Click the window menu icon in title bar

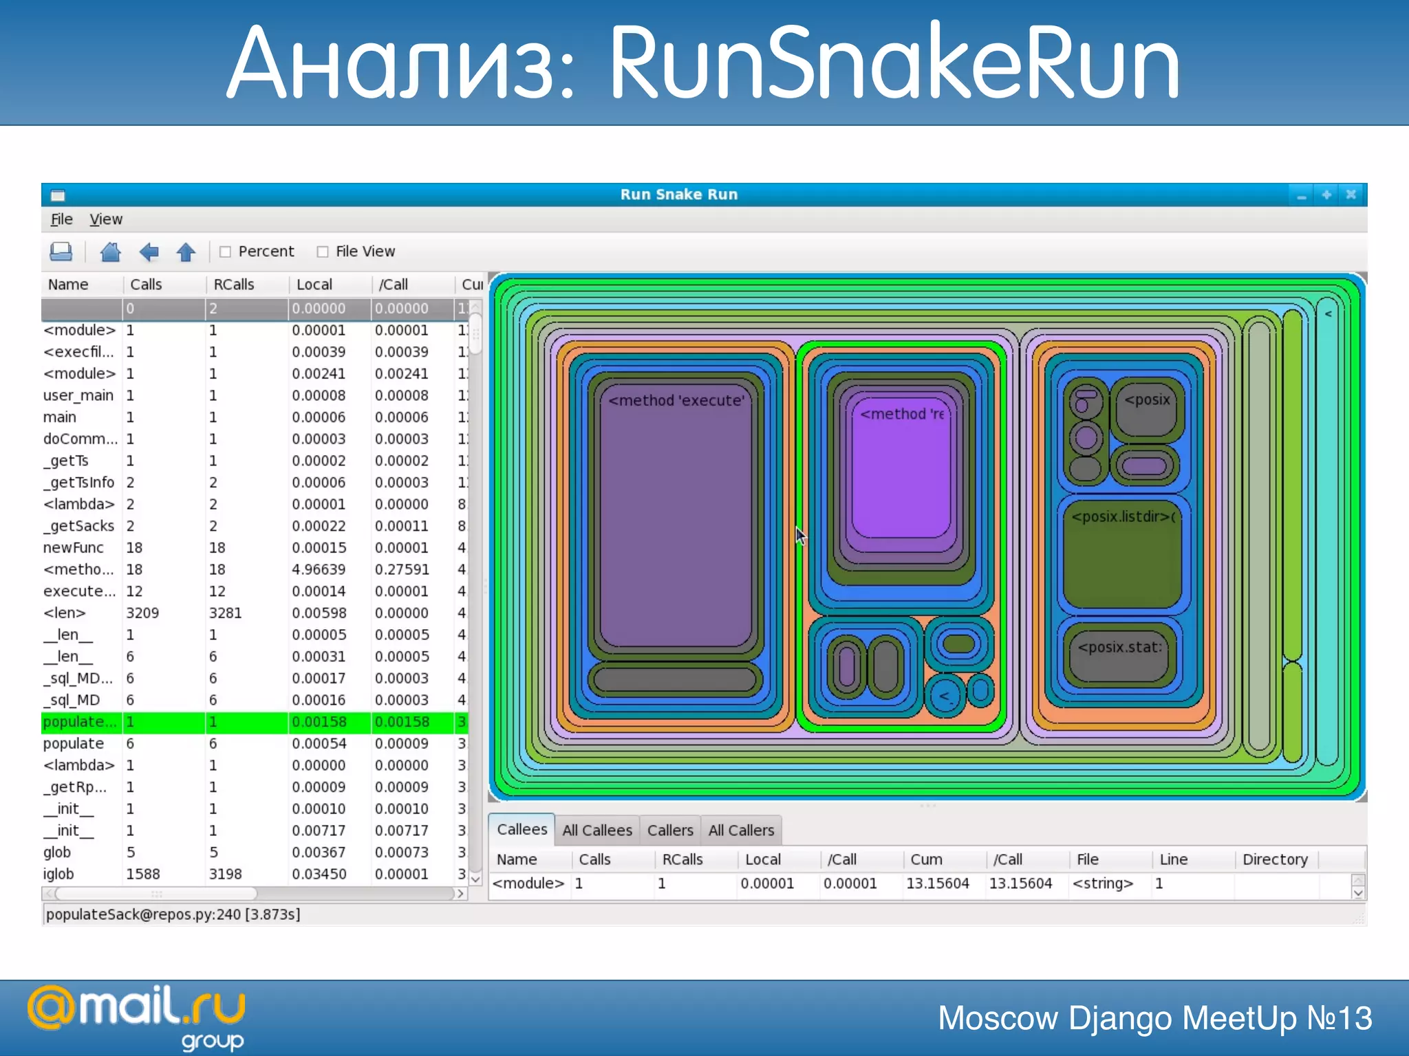pos(58,195)
